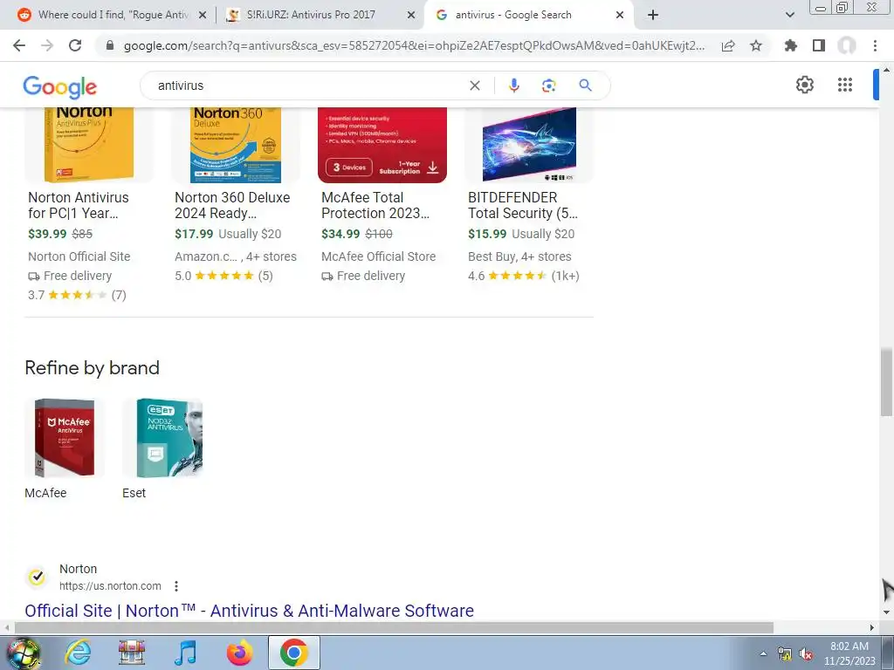Switch to S!Ri.URZ Antivirus Pro 2017 tab
894x670 pixels.
pos(310,15)
